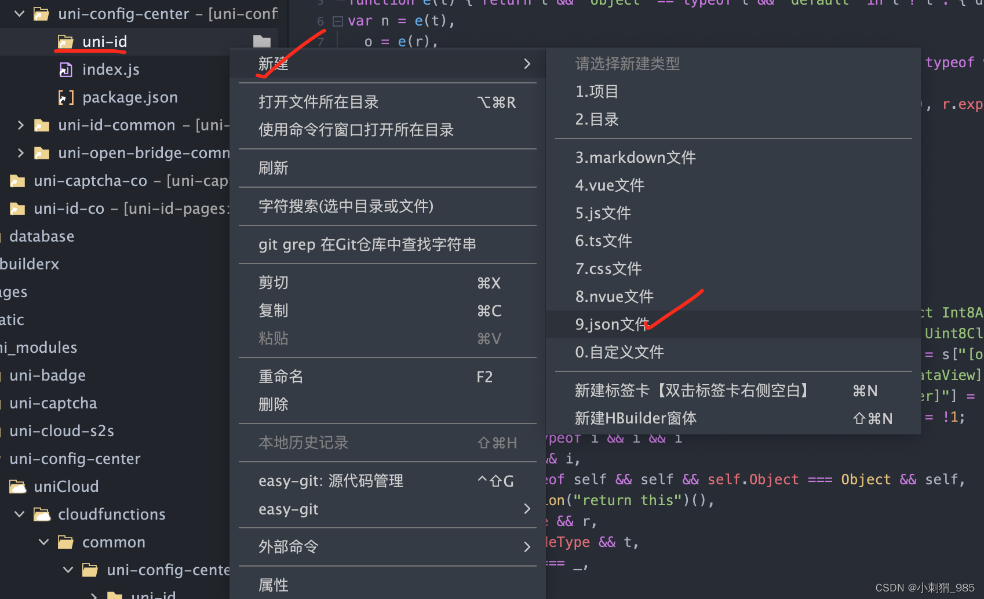This screenshot has width=984, height=599.
Task: Click the uniCloud folder icon
Action: pos(17,487)
